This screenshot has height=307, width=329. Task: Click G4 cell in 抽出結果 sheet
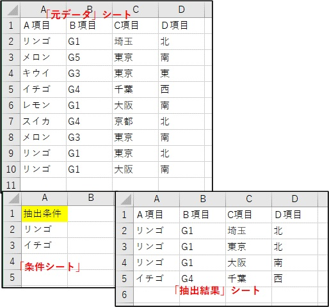[203, 279]
